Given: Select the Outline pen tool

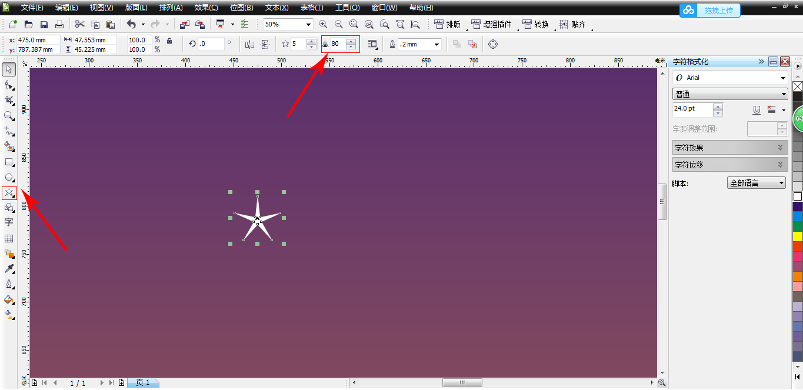Looking at the screenshot, I should pos(9,284).
